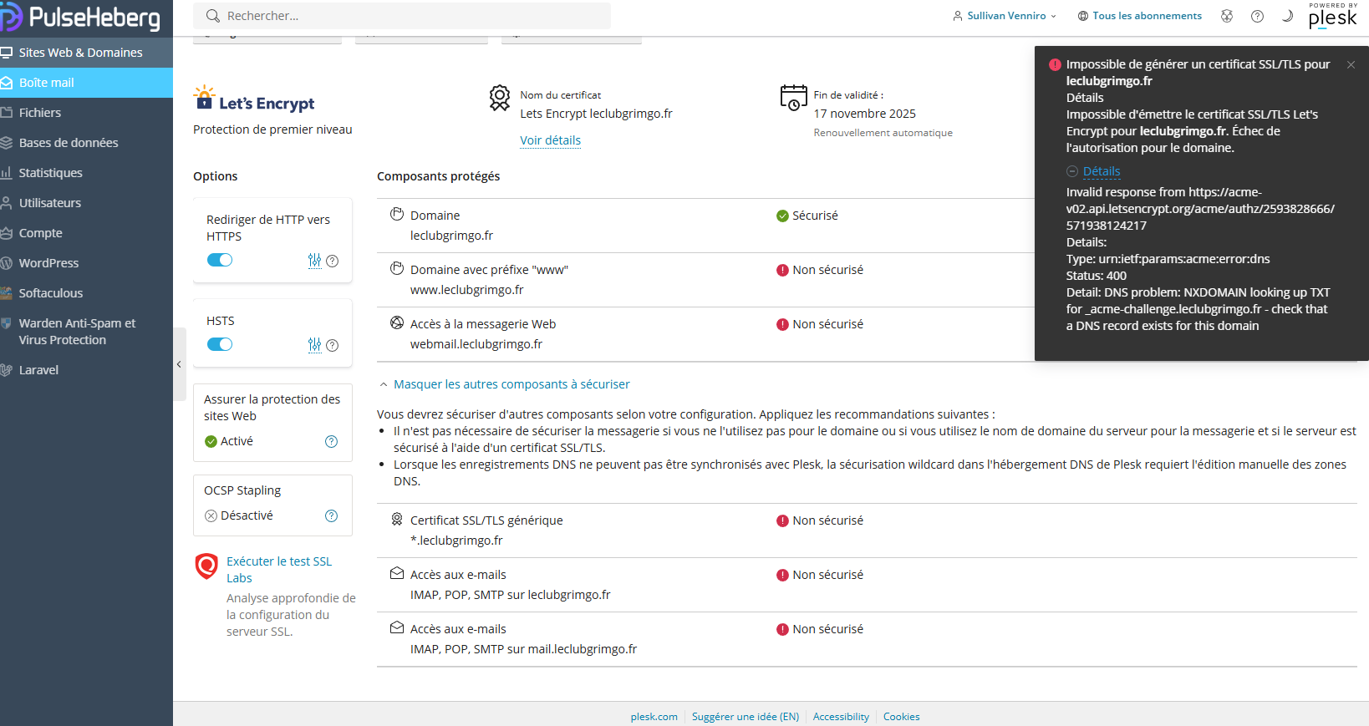
Task: Click the Qualys SSL Labs shield icon
Action: pyautogui.click(x=206, y=566)
